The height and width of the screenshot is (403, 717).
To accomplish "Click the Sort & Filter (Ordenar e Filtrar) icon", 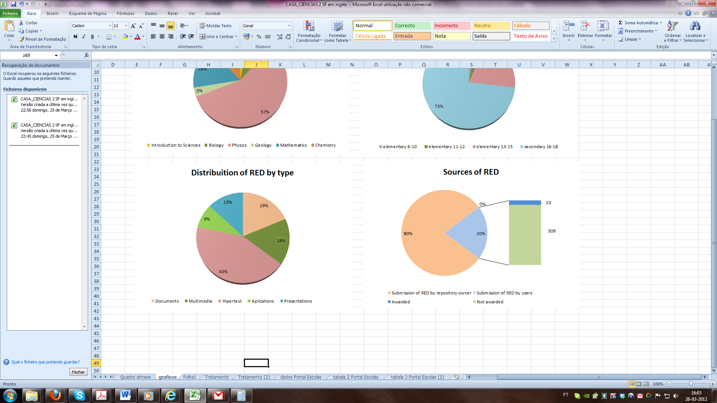I will point(672,26).
